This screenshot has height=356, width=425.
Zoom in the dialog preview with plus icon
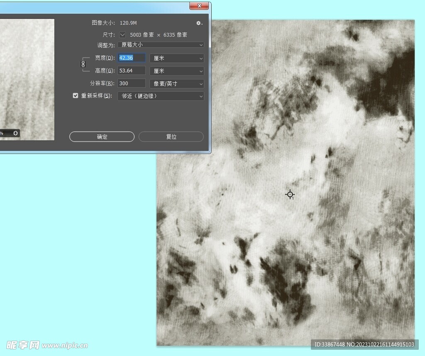15,133
